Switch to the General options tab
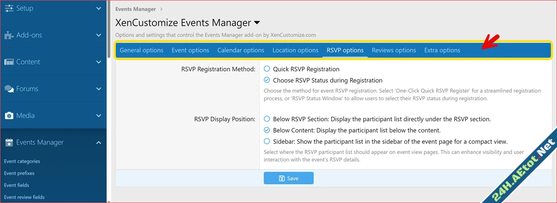Viewport: 557px width, 203px height. pos(142,50)
